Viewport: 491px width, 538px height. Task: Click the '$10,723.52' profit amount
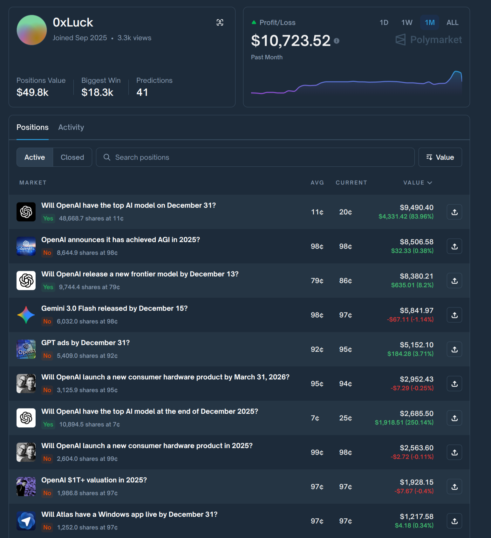tap(291, 41)
